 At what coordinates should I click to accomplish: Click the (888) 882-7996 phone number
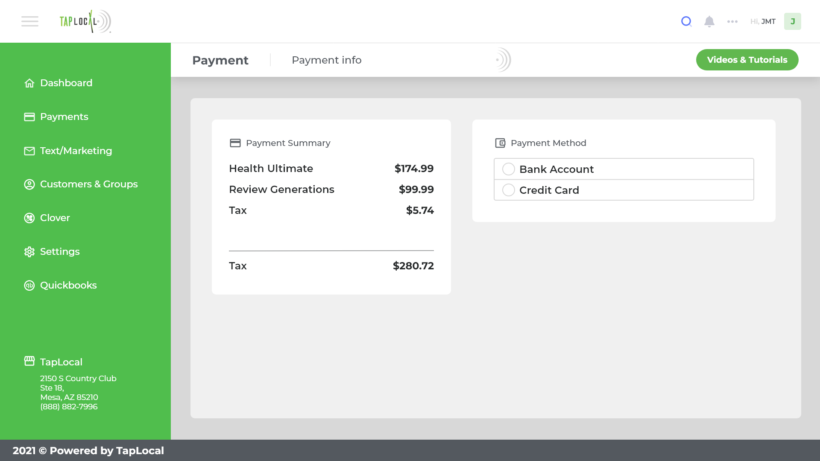69,407
